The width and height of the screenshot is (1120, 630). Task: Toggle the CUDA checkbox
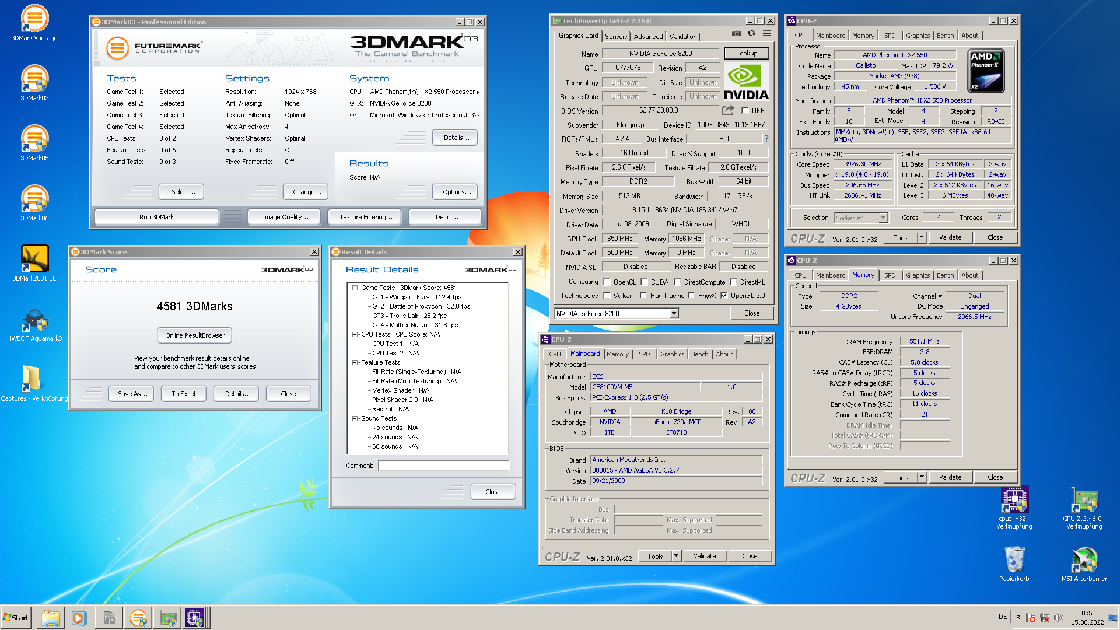pyautogui.click(x=644, y=282)
